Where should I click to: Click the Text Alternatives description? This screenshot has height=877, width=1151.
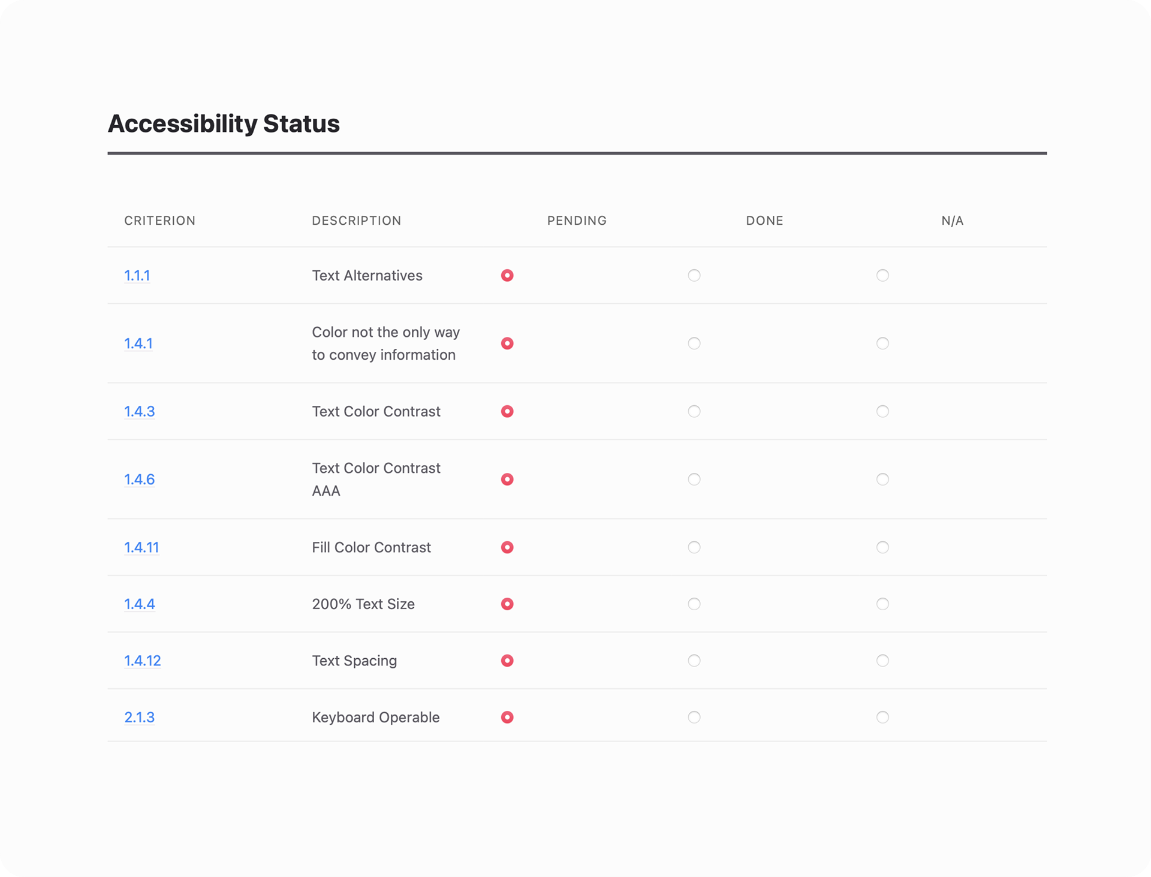pyautogui.click(x=367, y=276)
